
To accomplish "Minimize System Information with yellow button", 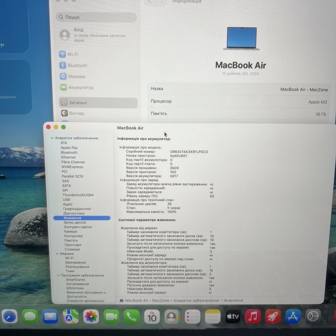I will [56, 127].
